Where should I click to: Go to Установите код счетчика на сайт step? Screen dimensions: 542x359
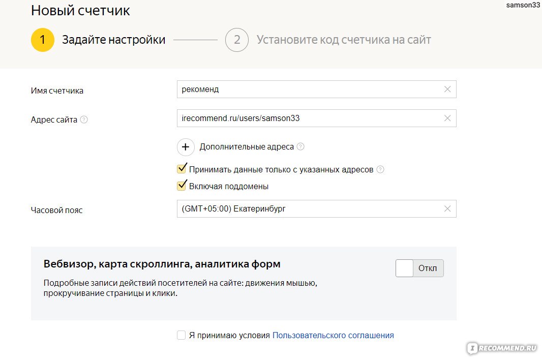point(344,40)
